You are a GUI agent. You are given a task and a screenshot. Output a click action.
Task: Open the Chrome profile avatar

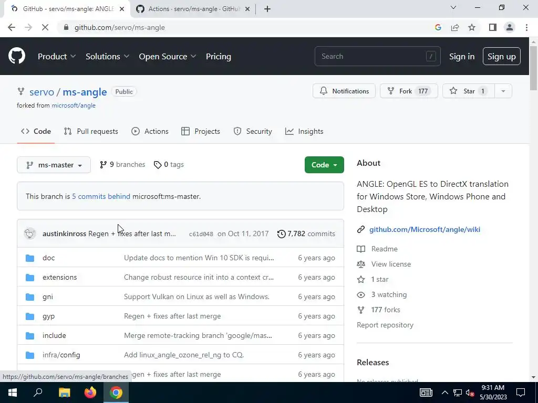click(510, 27)
